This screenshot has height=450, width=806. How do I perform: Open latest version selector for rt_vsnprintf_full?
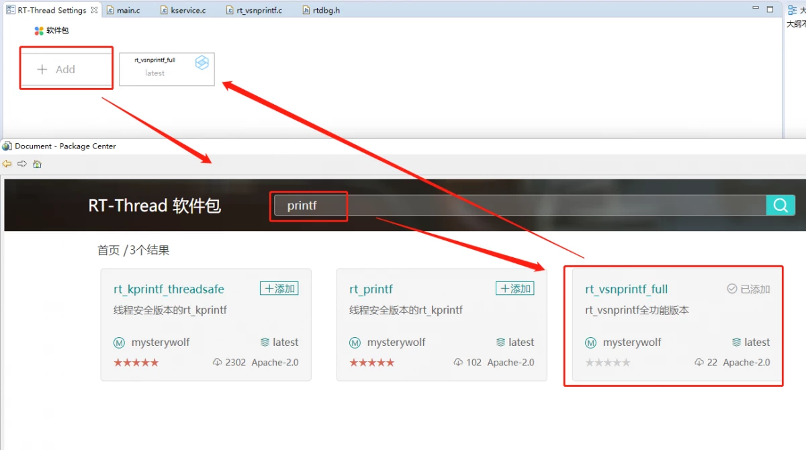click(750, 343)
